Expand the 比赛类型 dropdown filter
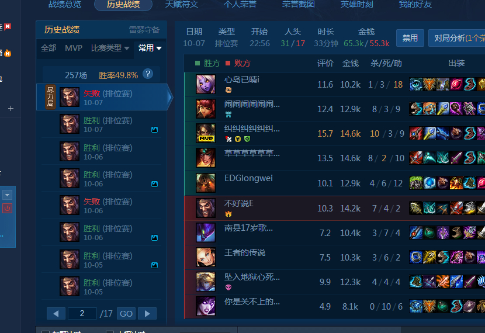Image resolution: width=485 pixels, height=333 pixels. point(110,48)
